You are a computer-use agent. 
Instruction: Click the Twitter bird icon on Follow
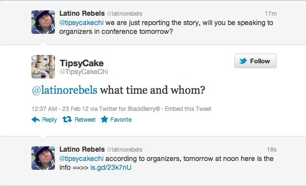[x=243, y=61]
